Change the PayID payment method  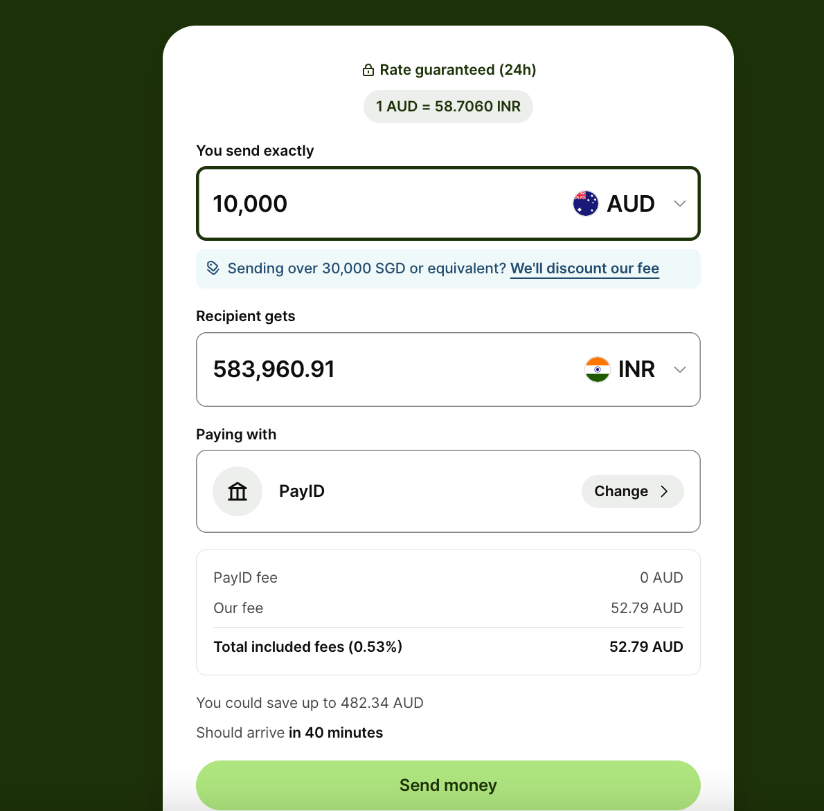pyautogui.click(x=633, y=491)
